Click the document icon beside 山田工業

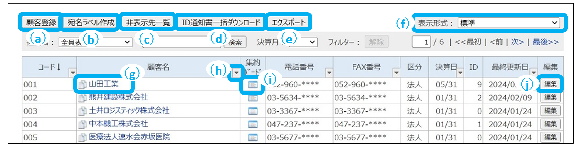coord(82,84)
